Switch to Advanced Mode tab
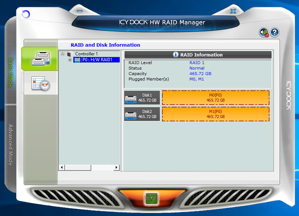 click(11, 145)
